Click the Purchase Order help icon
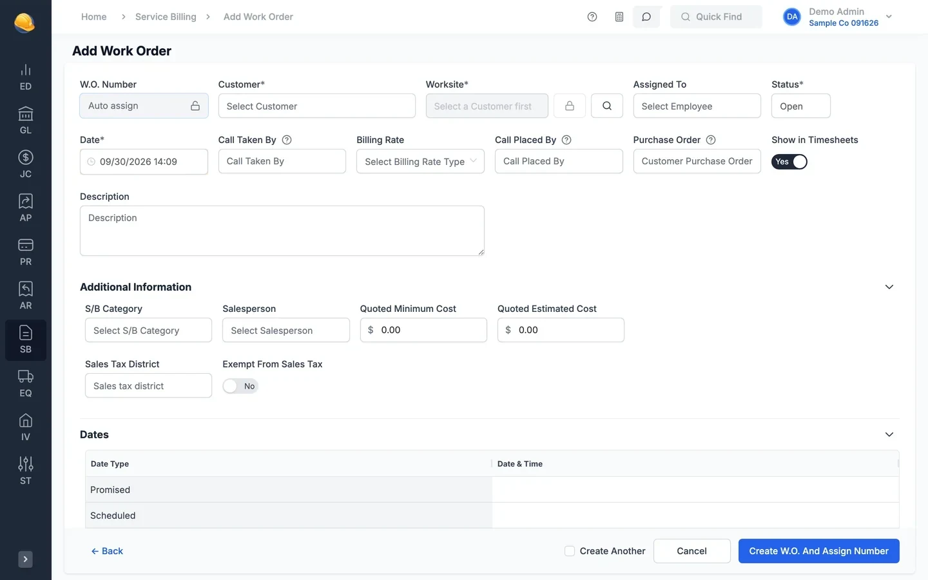Screen dimensions: 928x580 pyautogui.click(x=711, y=140)
